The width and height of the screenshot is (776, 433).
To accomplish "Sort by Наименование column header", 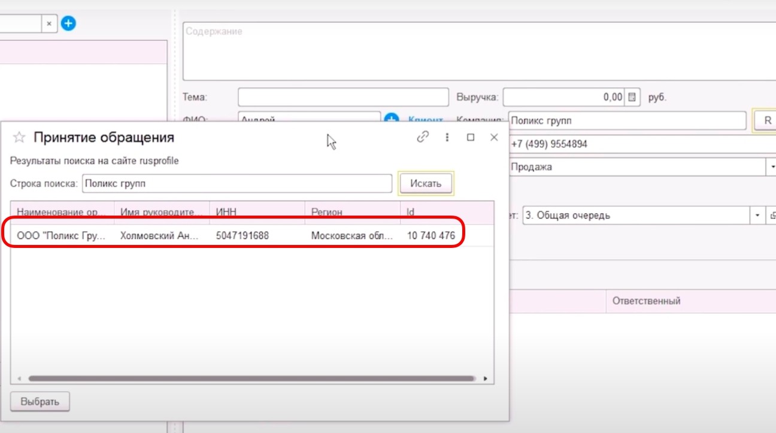I will point(62,212).
